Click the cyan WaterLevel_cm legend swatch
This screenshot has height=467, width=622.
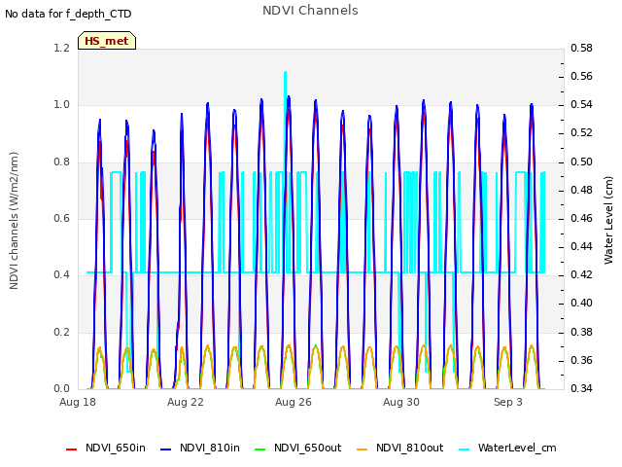coord(464,449)
